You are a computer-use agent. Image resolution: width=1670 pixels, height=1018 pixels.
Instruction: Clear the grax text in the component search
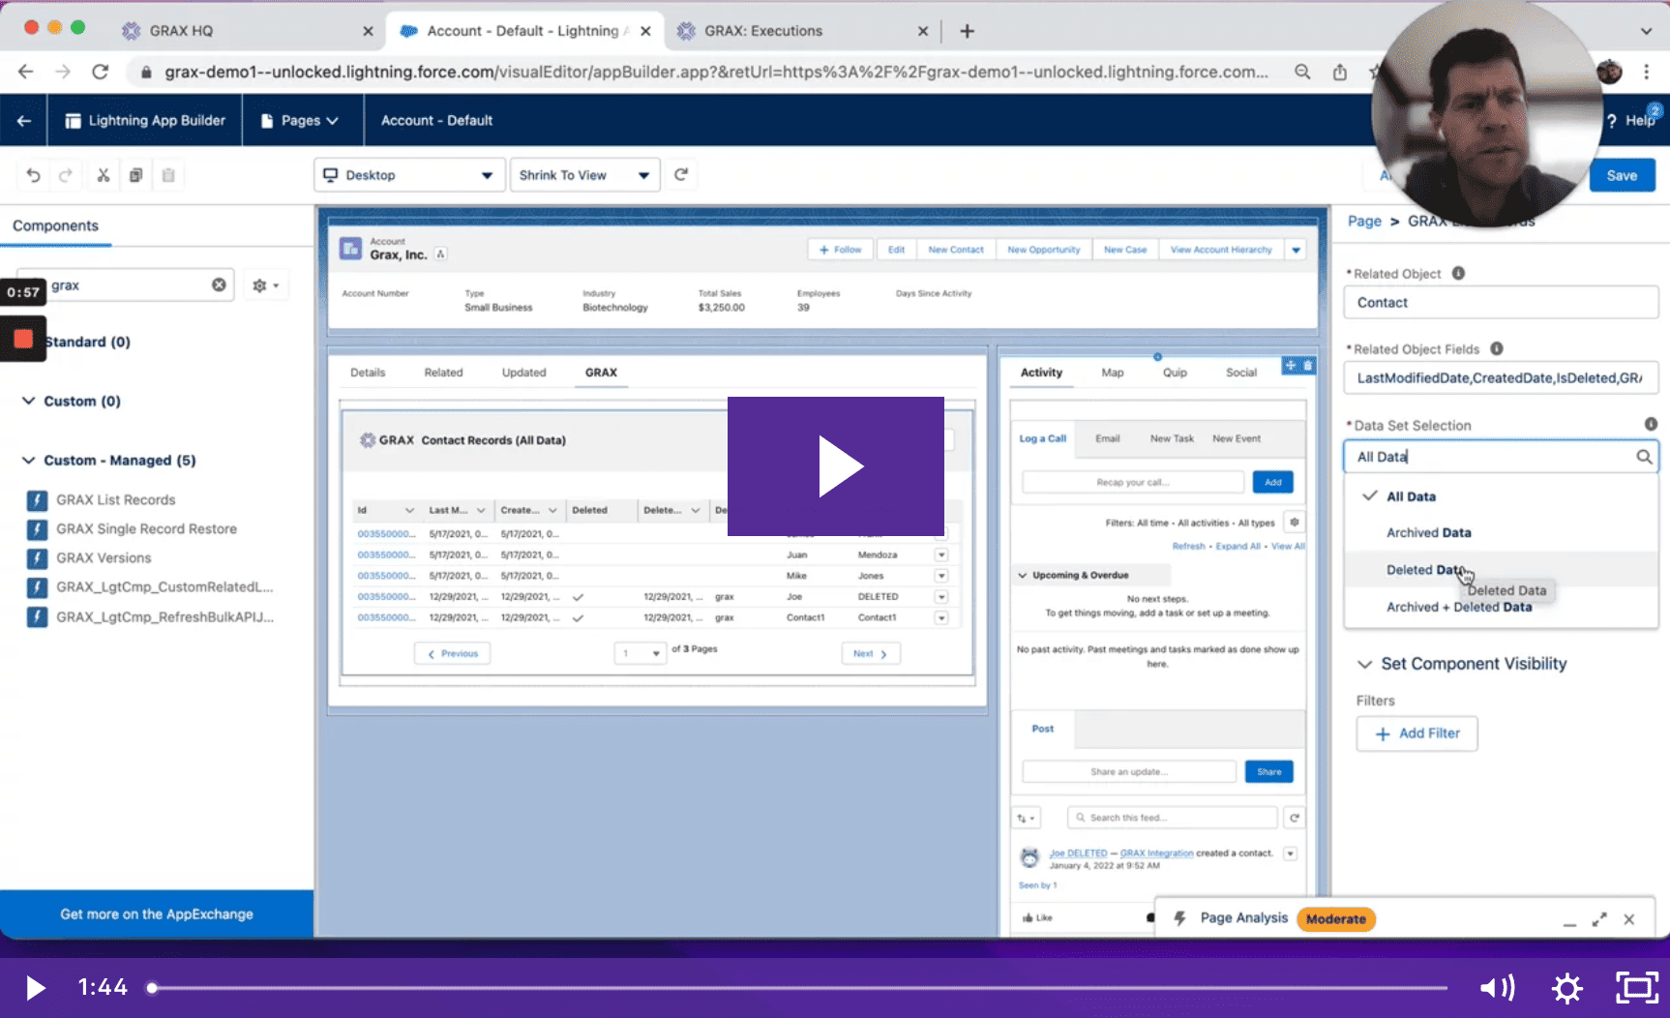tap(220, 284)
